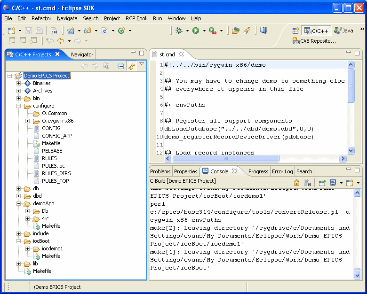
Task: Select the CONFIG_APP file
Action: (57, 136)
